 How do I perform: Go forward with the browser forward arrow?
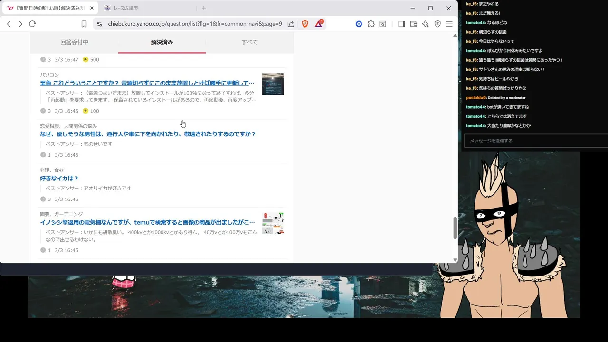click(20, 24)
